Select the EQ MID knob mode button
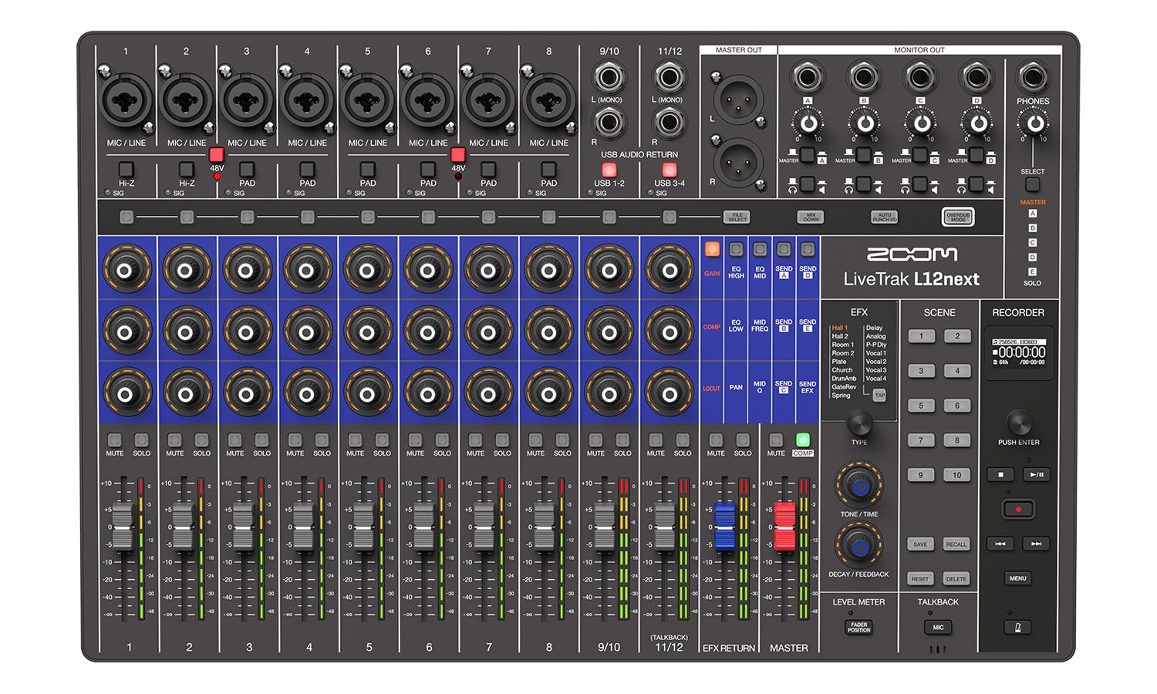The width and height of the screenshot is (1157, 694). pos(760,249)
